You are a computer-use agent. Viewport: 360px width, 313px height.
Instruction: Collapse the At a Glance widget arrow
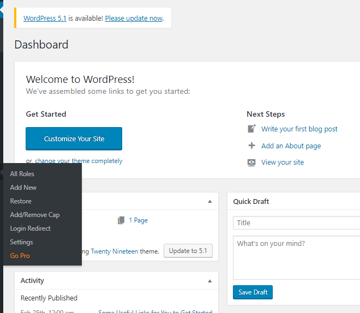(x=209, y=201)
